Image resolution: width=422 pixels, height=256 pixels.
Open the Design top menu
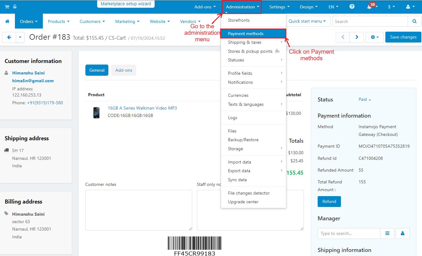(309, 7)
